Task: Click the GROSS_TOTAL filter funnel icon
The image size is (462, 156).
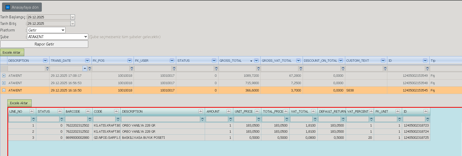Action: [x=259, y=69]
